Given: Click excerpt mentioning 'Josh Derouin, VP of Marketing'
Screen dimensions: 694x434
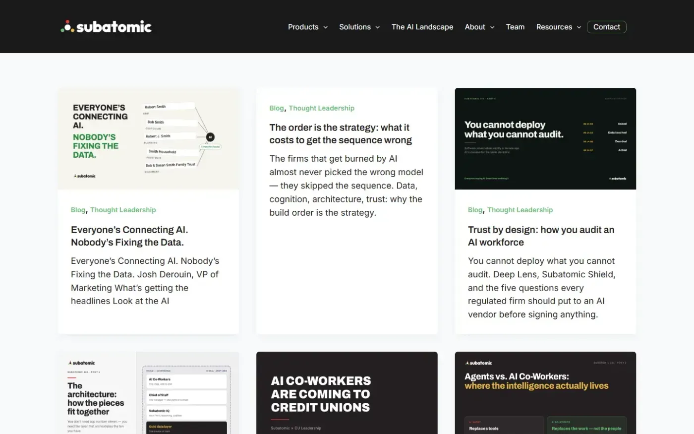Looking at the screenshot, I should pyautogui.click(x=145, y=281).
